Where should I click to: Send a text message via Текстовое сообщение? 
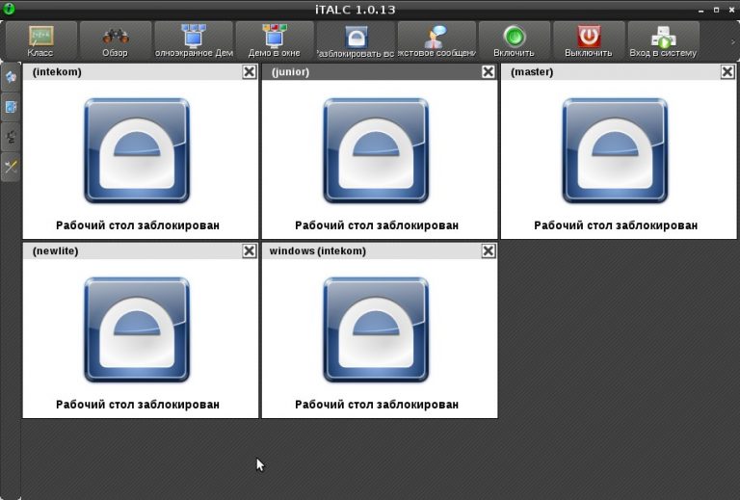click(436, 41)
